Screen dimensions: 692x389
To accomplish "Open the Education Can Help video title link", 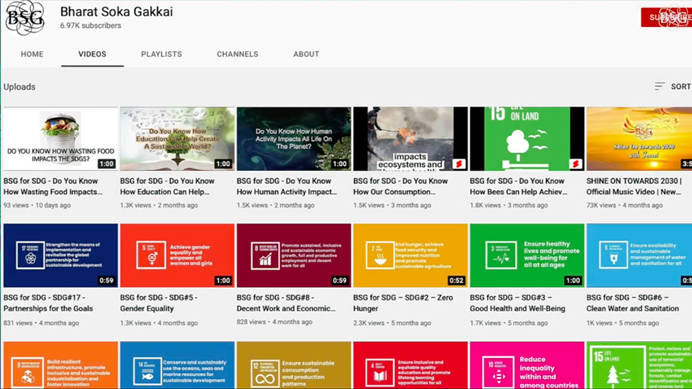I will coord(167,186).
